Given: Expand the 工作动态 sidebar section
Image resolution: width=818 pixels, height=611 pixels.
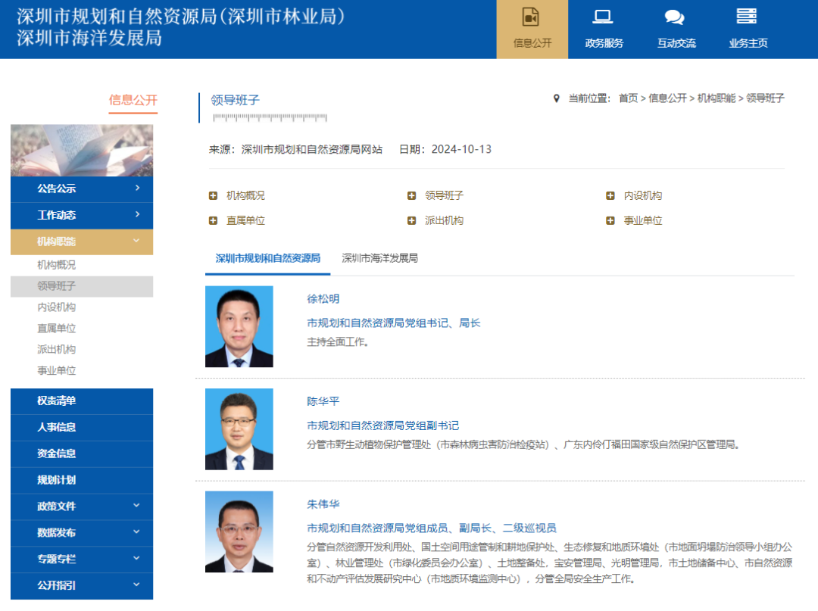Looking at the screenshot, I should 137,215.
